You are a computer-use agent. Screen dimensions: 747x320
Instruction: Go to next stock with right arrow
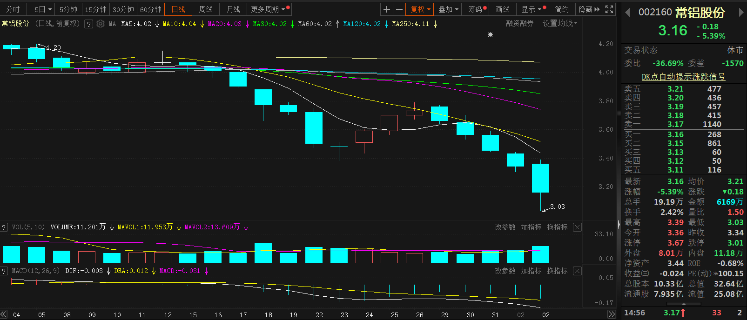[x=741, y=13]
